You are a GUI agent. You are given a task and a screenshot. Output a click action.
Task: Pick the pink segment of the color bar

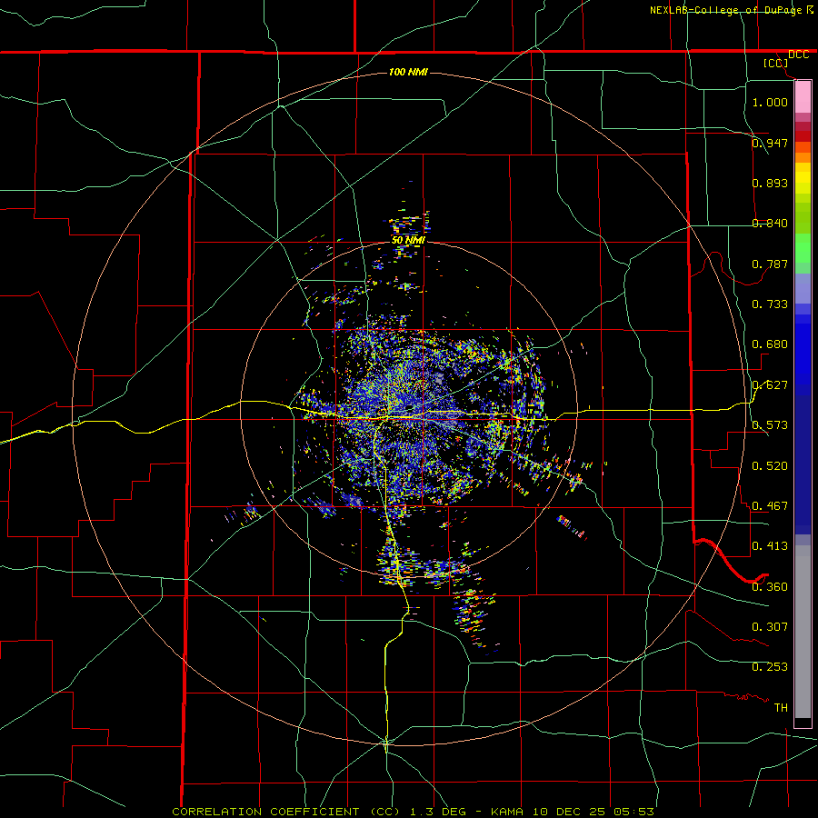[x=803, y=97]
